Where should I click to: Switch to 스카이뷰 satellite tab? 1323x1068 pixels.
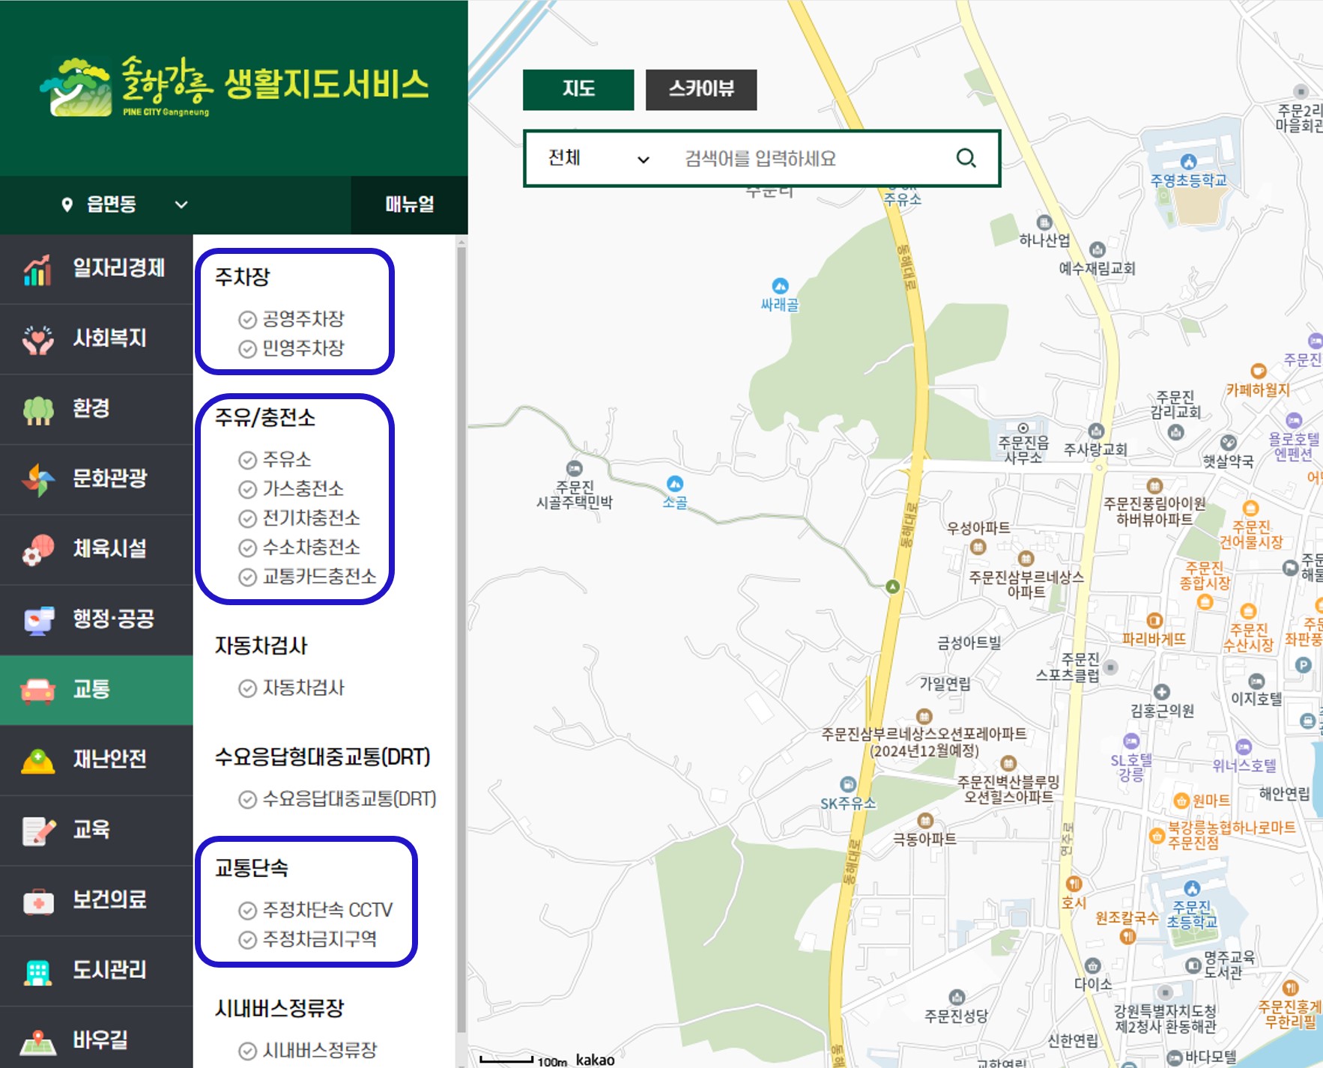(x=701, y=90)
